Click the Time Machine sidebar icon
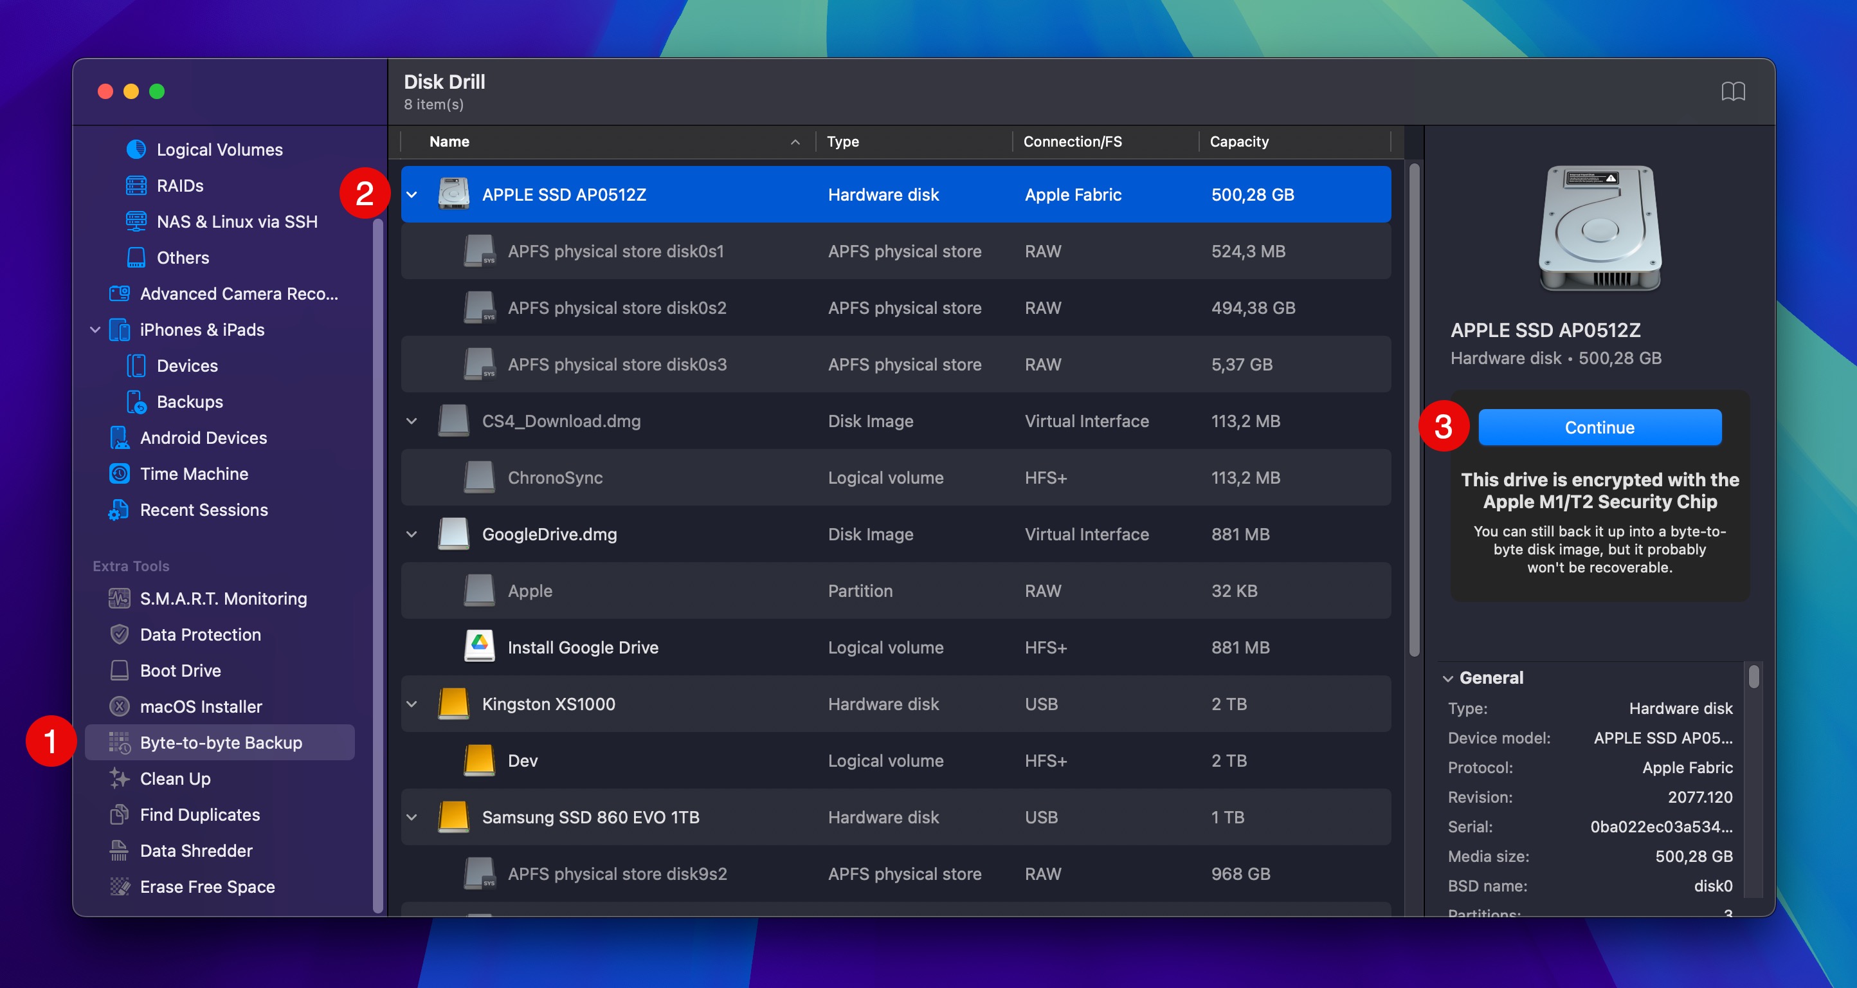 click(120, 473)
